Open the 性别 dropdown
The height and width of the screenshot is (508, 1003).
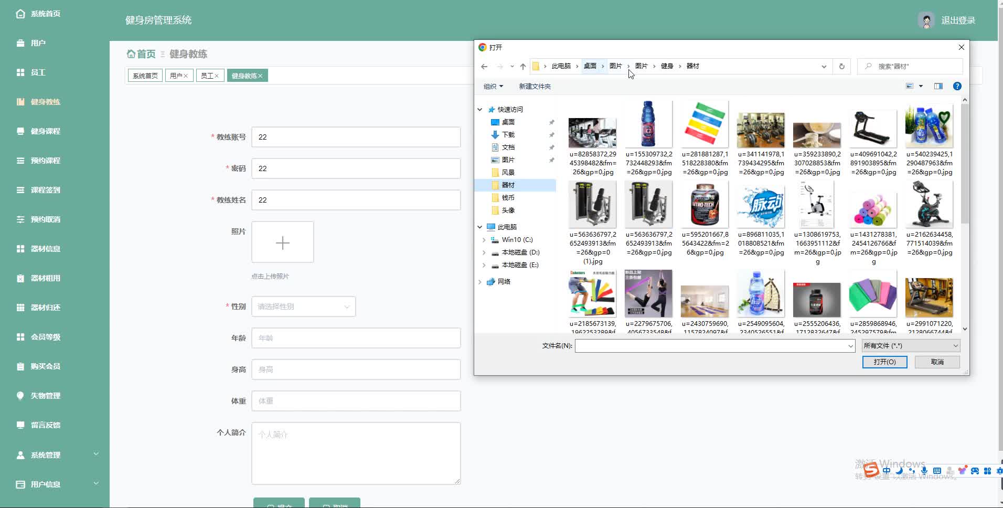(x=304, y=306)
